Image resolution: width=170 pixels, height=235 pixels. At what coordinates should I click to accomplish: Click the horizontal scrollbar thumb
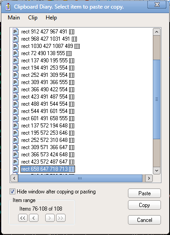click(80, 179)
